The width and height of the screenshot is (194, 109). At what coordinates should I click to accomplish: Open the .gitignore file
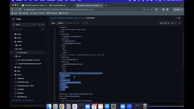click(21, 78)
